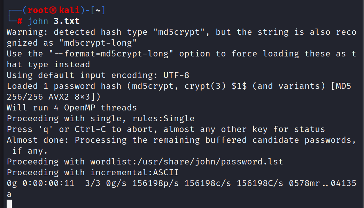Click the "Almost done:" text
This screenshot has height=208, width=364.
[x=38, y=140]
